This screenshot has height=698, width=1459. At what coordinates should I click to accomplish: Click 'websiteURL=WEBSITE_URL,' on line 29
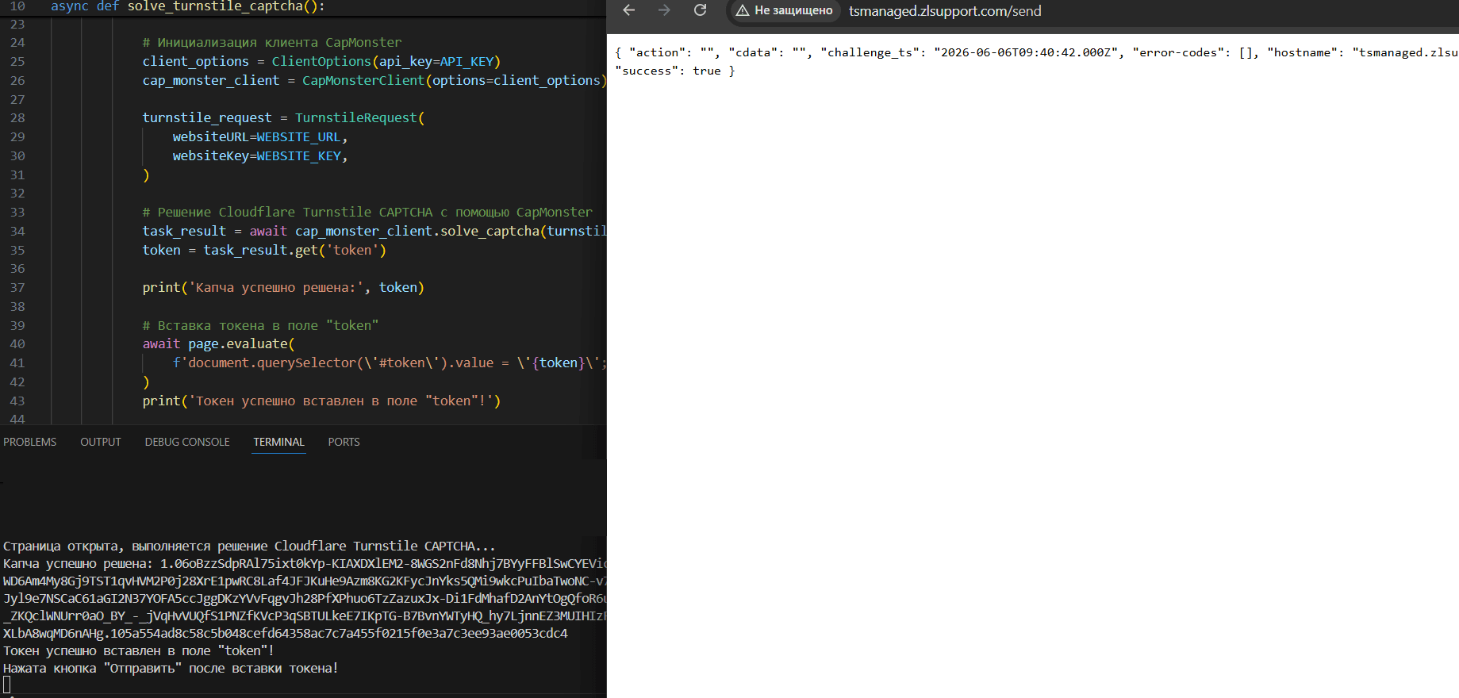[260, 136]
